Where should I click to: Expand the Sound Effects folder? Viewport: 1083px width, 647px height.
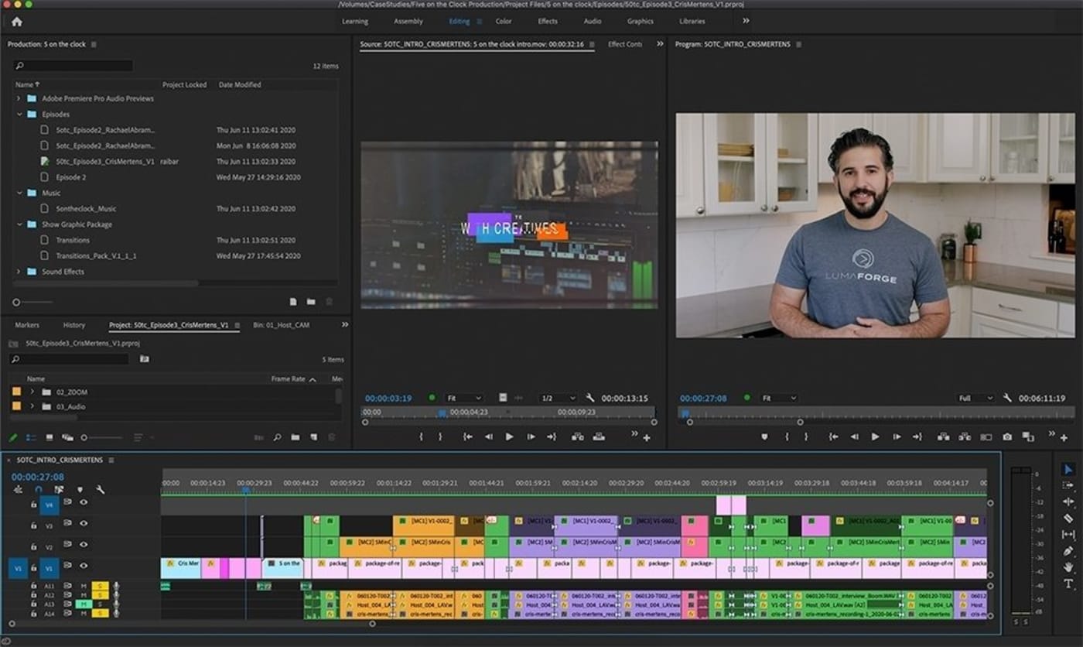pyautogui.click(x=19, y=272)
